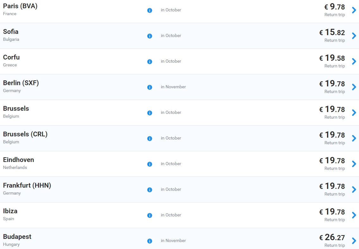The height and width of the screenshot is (249, 359).
Task: Select the €9.78 Paris return price
Action: pyautogui.click(x=334, y=7)
